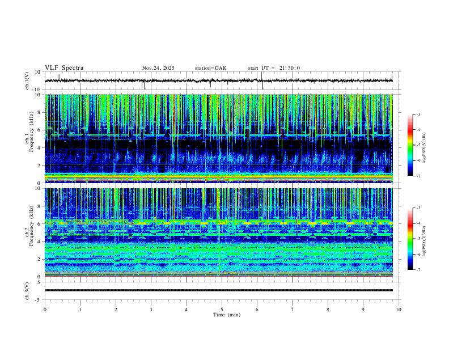Click time axis tick label '4'
This screenshot has height=347, width=449.
[186, 310]
